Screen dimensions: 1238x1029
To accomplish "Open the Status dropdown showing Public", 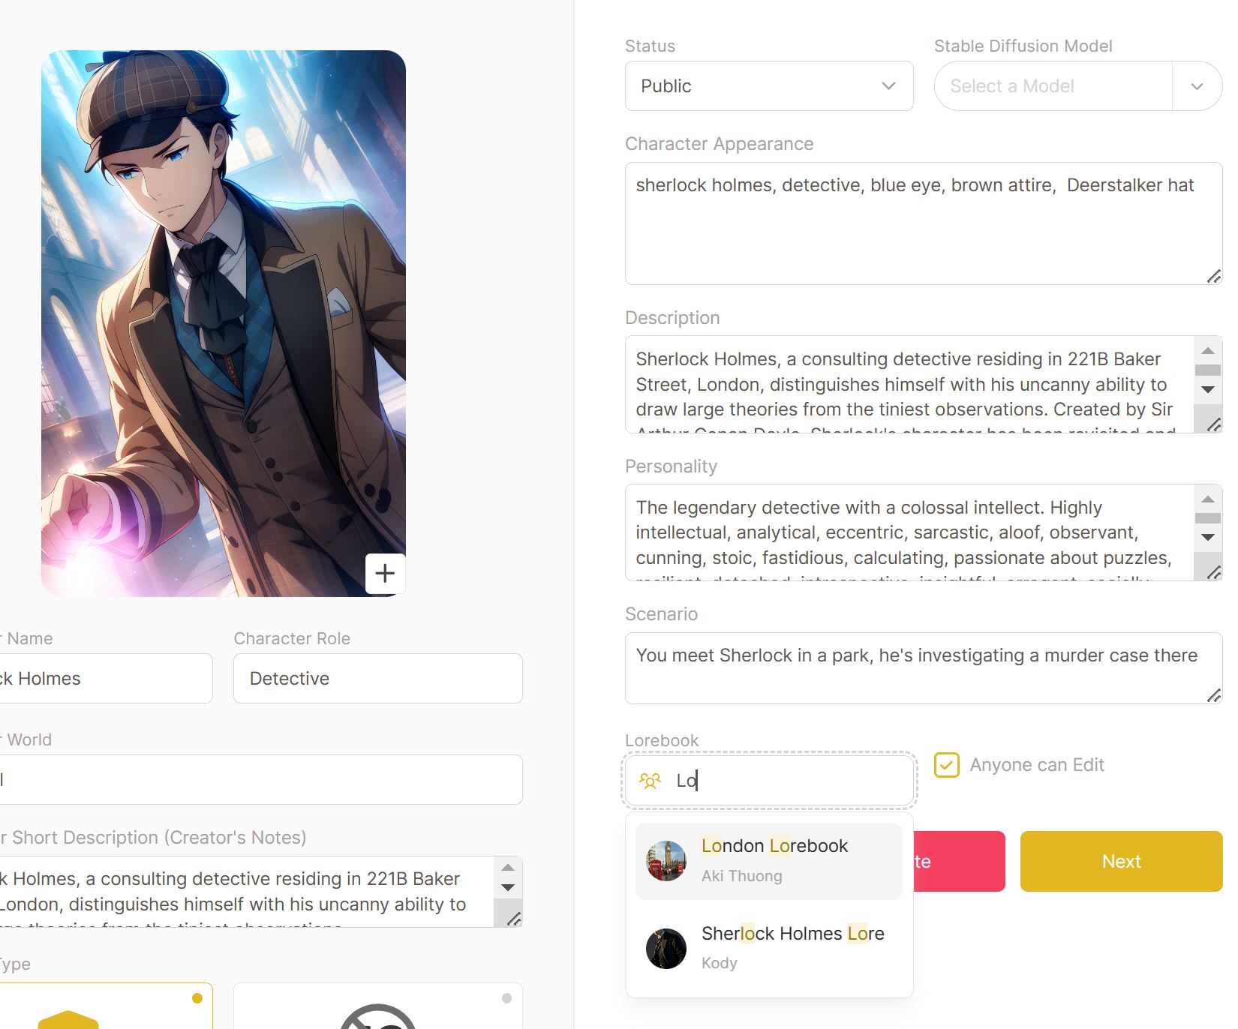I will click(x=769, y=86).
